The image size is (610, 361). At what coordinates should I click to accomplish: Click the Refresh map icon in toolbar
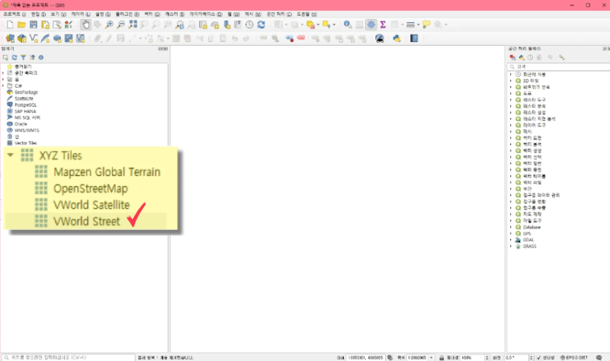coord(261,24)
